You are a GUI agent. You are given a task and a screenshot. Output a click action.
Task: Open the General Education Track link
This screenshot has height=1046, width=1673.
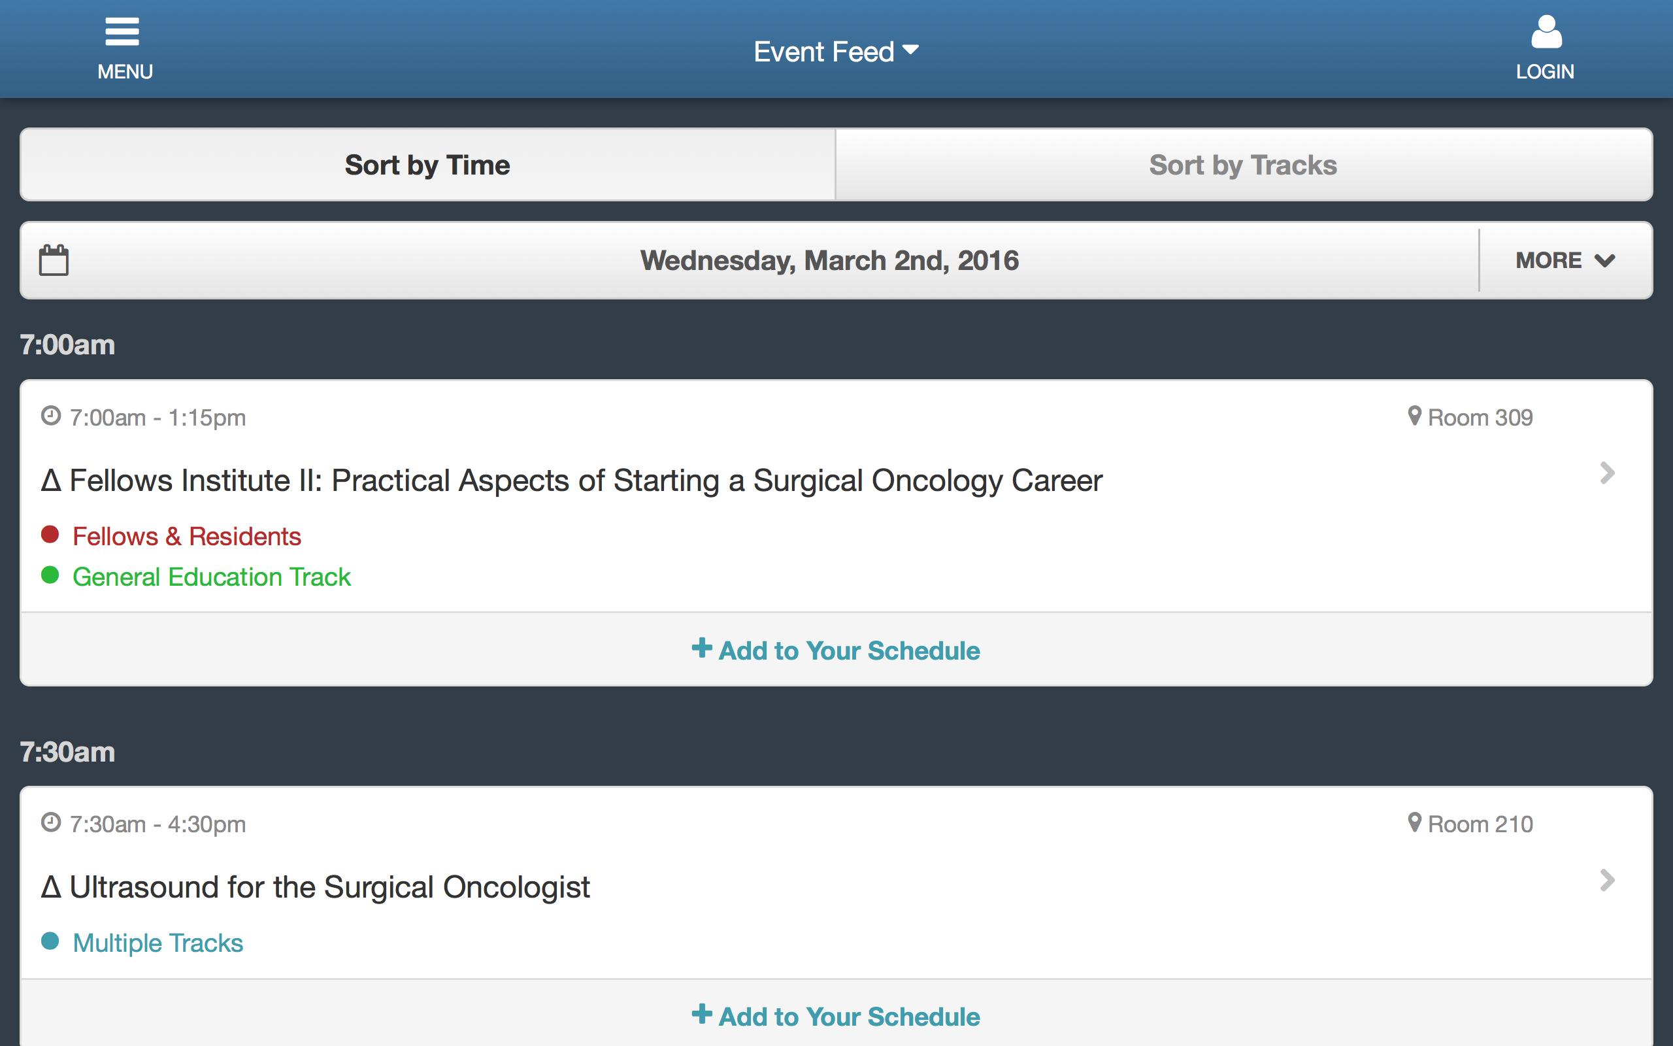click(212, 577)
